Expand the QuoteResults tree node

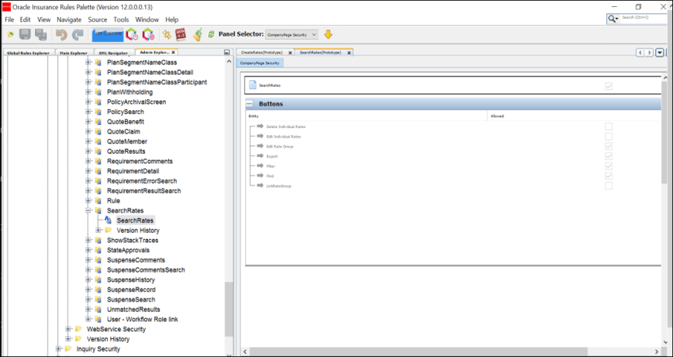[x=88, y=151]
